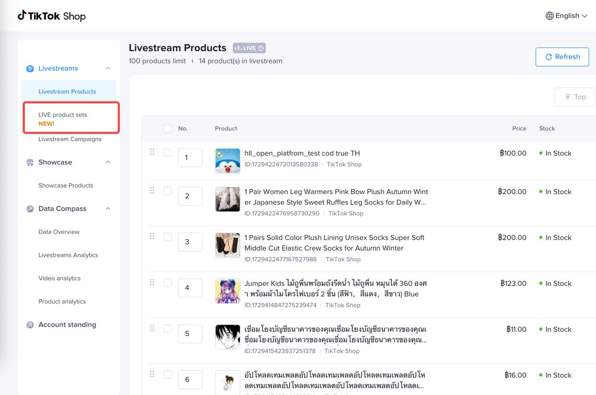Viewport: 596px width, 395px height.
Task: Click the Livestreams play icon in sidebar
Action: [30, 68]
